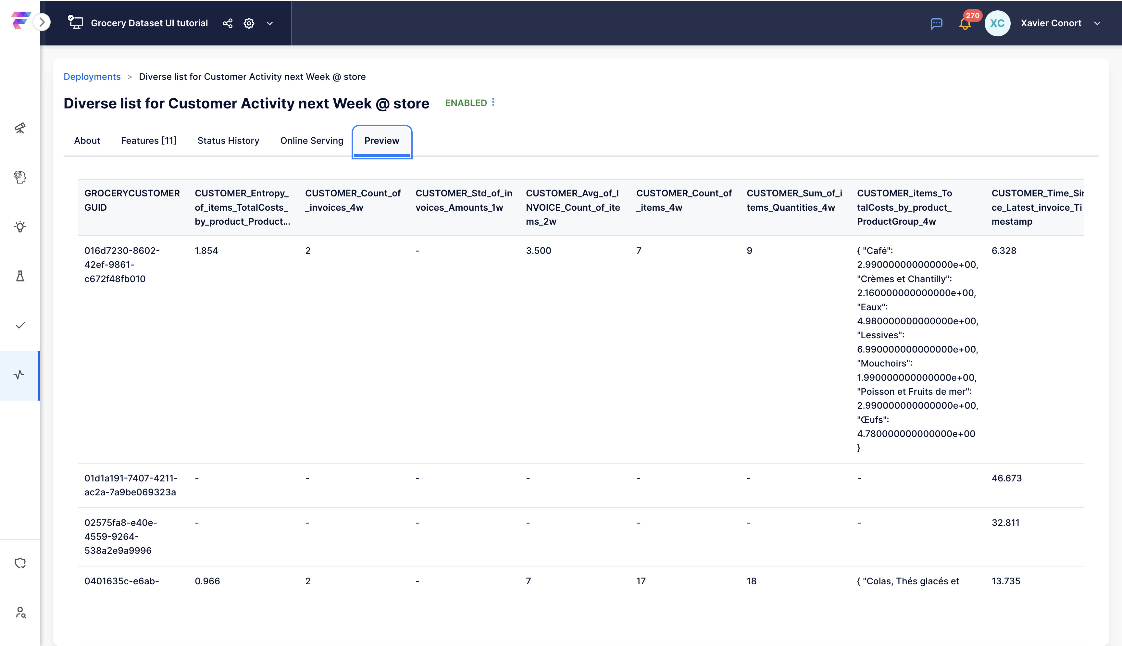
Task: Click the CUSTOMER_Entropy_of_items column header
Action: coord(242,207)
